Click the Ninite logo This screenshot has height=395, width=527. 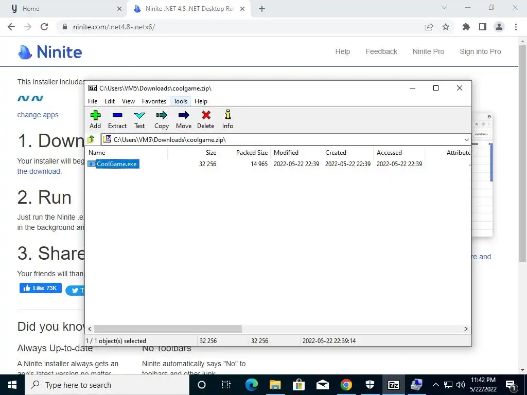click(50, 52)
